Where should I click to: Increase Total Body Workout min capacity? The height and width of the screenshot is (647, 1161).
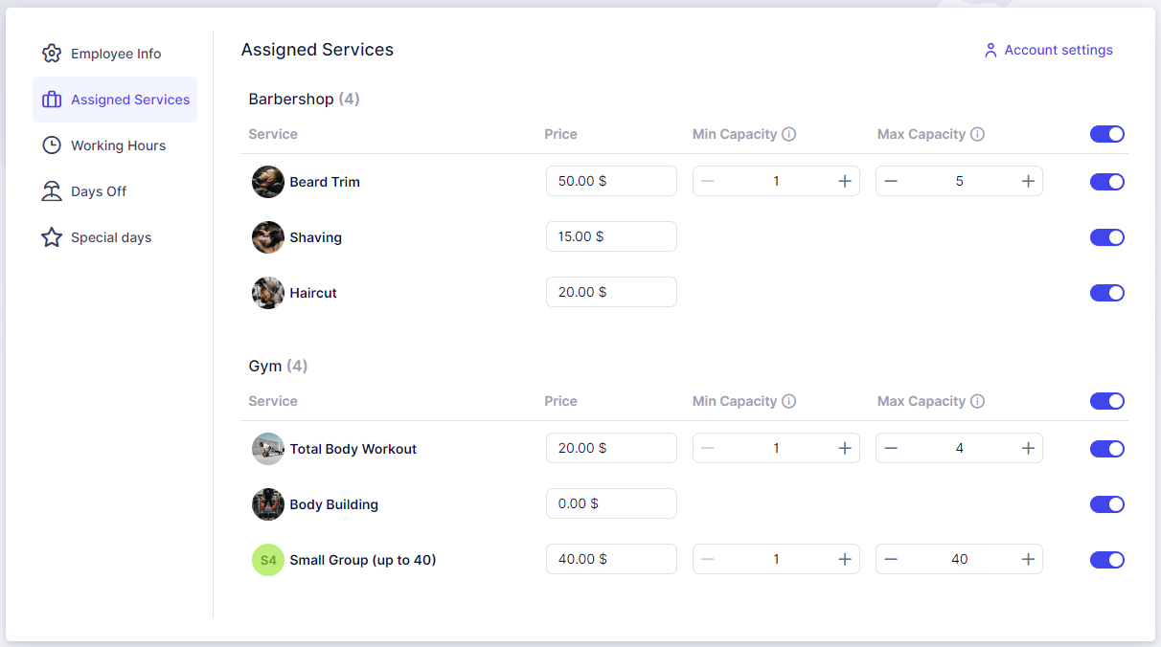click(x=845, y=448)
